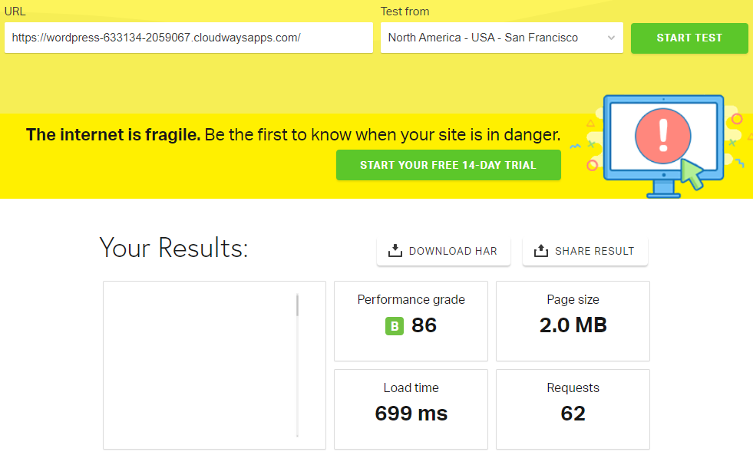Click the Page size 2.0 MB card
Viewport: 753px width, 455px height.
click(573, 321)
